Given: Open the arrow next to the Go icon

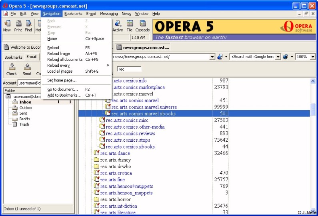Looking at the screenshot, I should (226, 57).
